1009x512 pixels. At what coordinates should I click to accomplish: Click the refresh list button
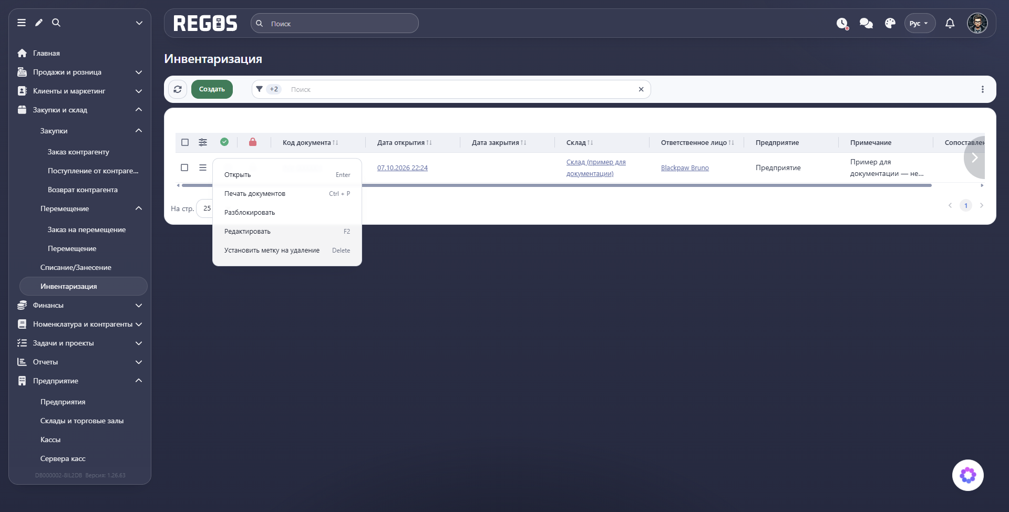pyautogui.click(x=178, y=89)
